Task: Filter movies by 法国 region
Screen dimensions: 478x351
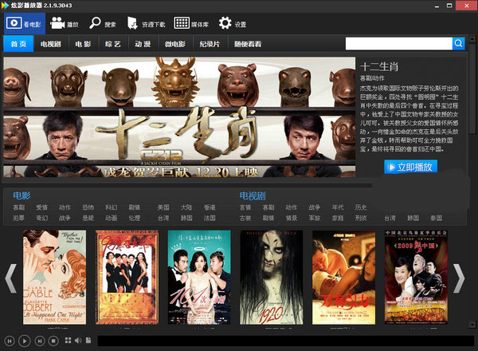Action: [210, 218]
